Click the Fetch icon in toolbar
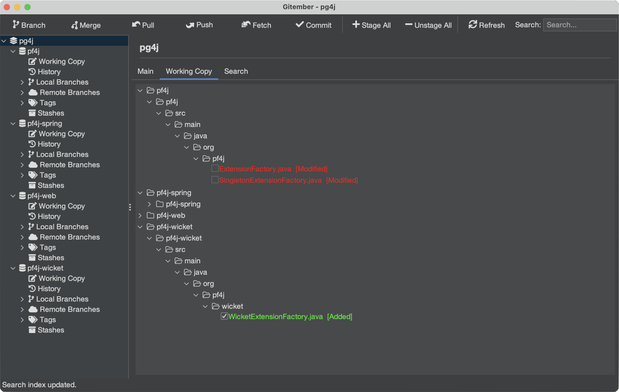The height and width of the screenshot is (392, 619). tap(246, 25)
